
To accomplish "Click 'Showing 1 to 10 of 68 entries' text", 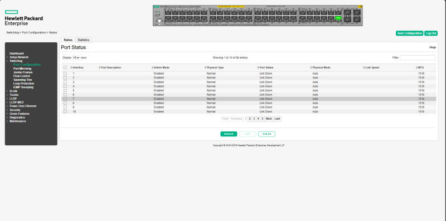I will click(x=230, y=58).
